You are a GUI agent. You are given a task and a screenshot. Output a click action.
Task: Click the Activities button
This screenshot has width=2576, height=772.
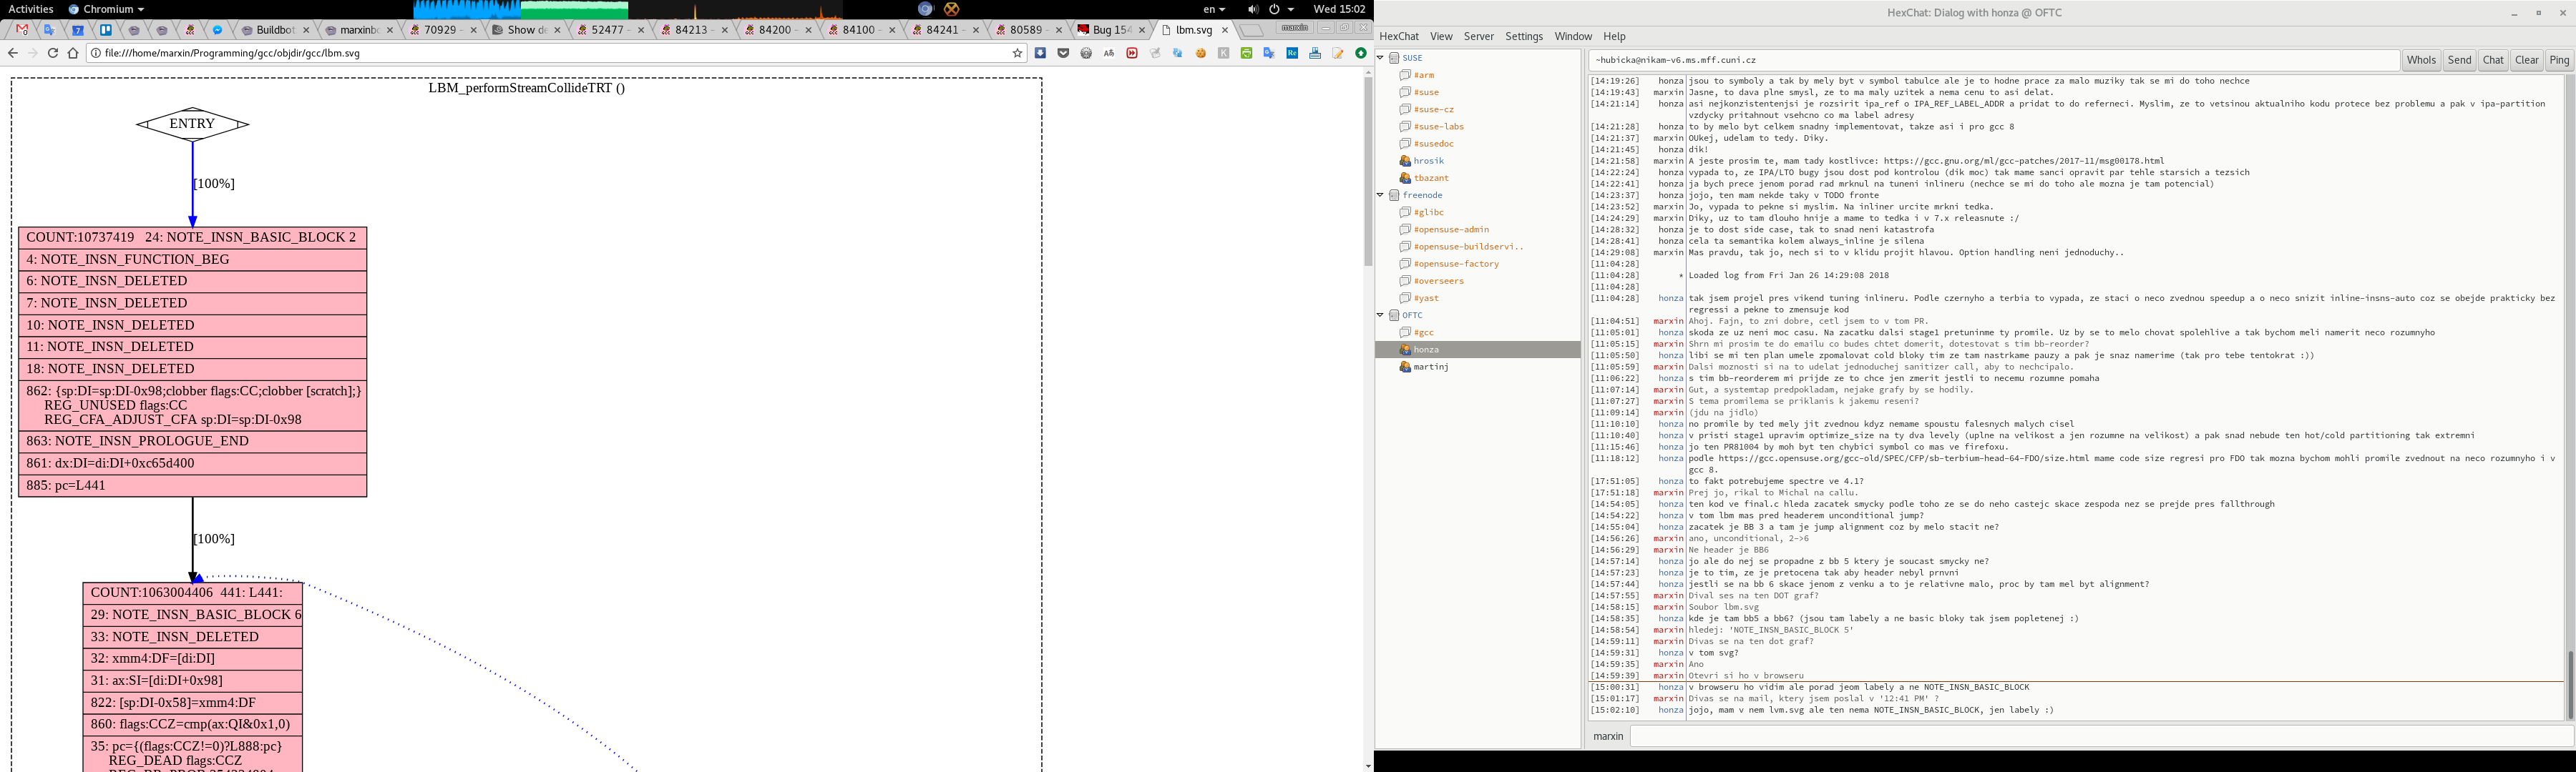[x=31, y=9]
